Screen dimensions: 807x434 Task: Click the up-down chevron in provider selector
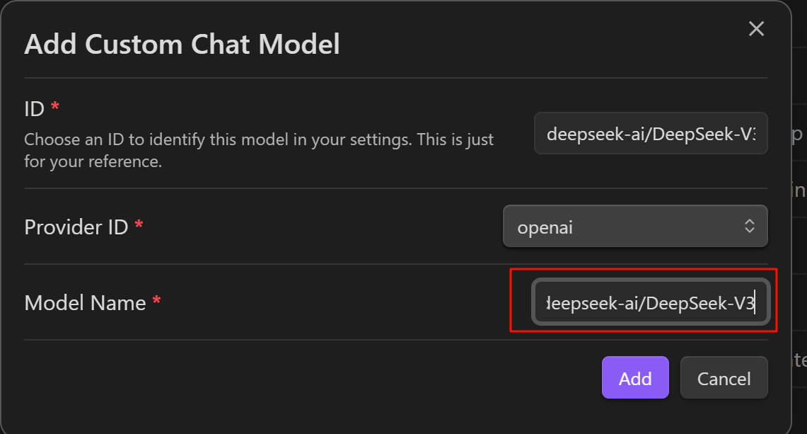(x=750, y=227)
